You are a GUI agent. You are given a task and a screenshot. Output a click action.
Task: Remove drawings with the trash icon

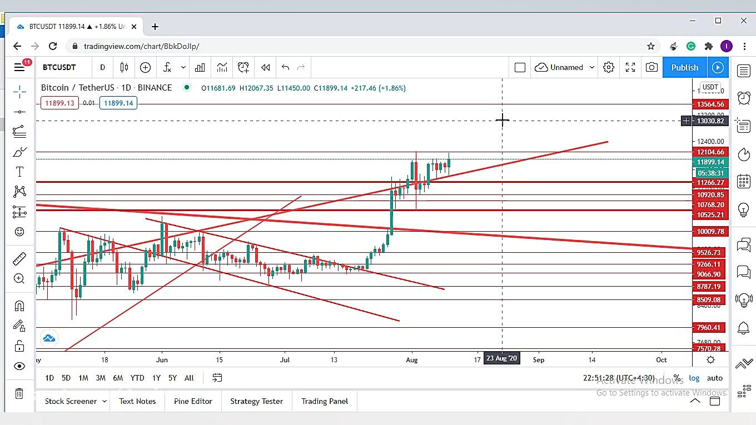pyautogui.click(x=19, y=393)
